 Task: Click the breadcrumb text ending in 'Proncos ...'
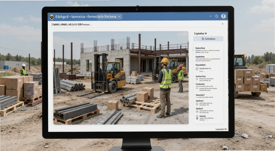[71, 25]
